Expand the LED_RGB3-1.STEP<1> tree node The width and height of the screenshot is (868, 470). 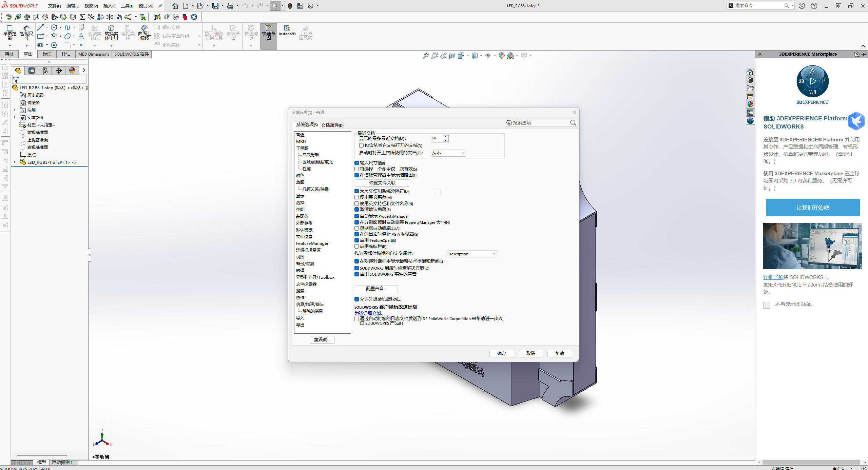(15, 162)
